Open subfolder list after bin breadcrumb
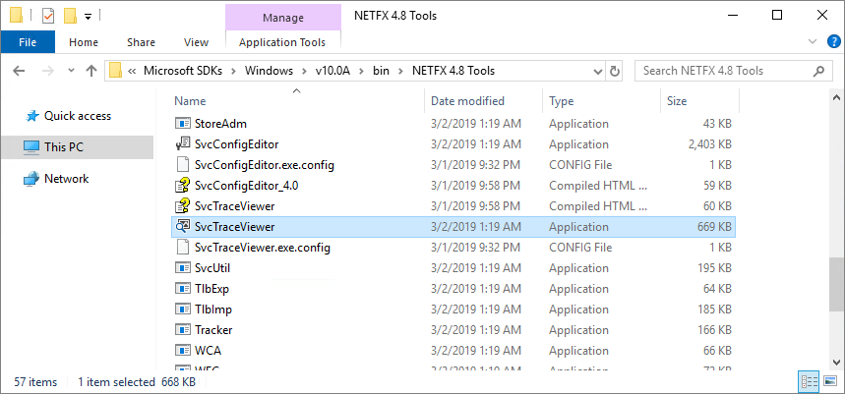Image resolution: width=845 pixels, height=394 pixels. pyautogui.click(x=399, y=71)
